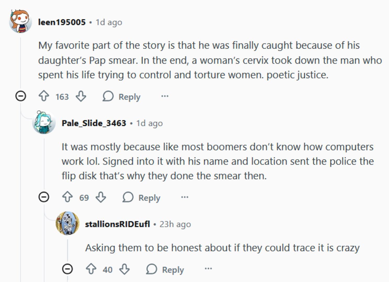389x282 pixels.
Task: Collapse leen195005's comment thread
Action: 21,96
